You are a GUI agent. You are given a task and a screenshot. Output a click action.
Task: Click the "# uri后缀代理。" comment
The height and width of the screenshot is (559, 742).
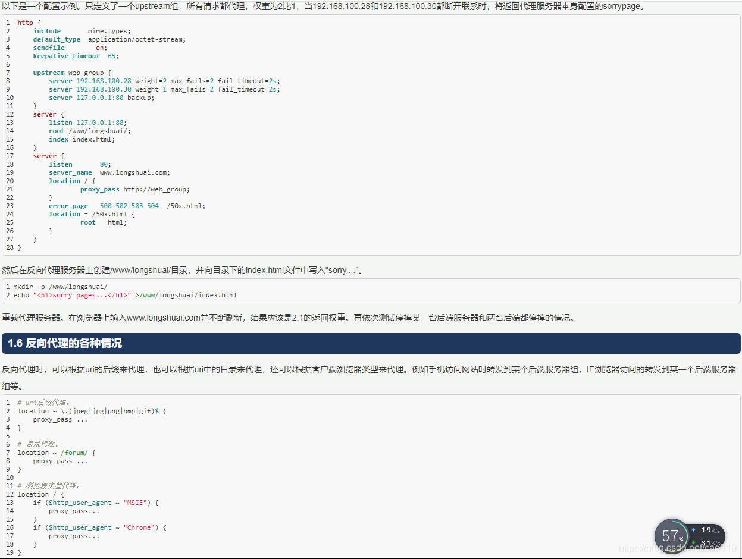pos(45,403)
